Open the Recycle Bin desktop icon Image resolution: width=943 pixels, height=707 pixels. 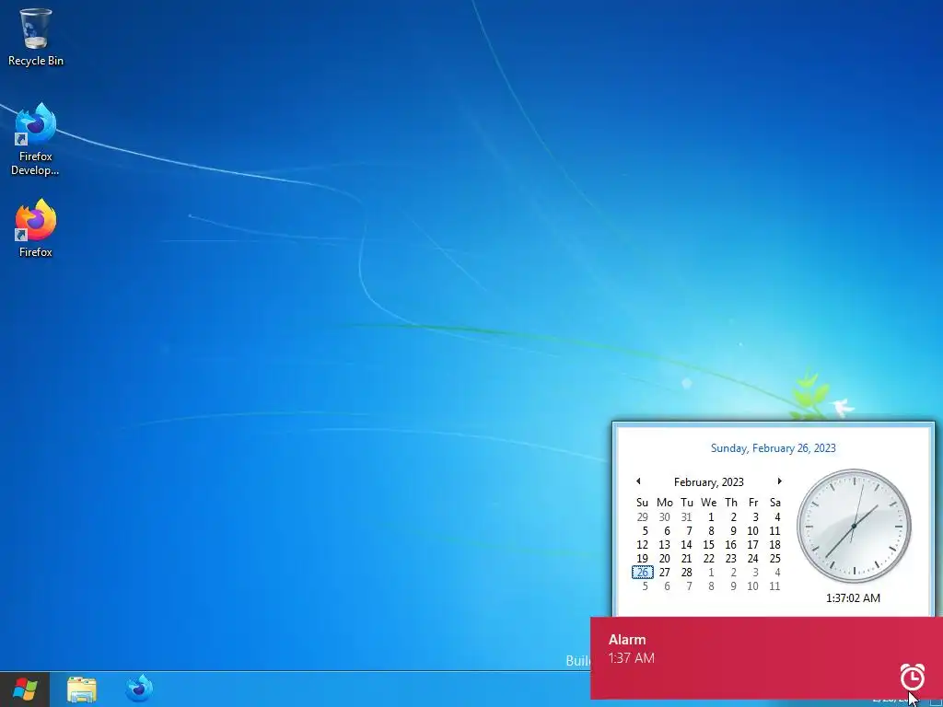click(x=36, y=37)
